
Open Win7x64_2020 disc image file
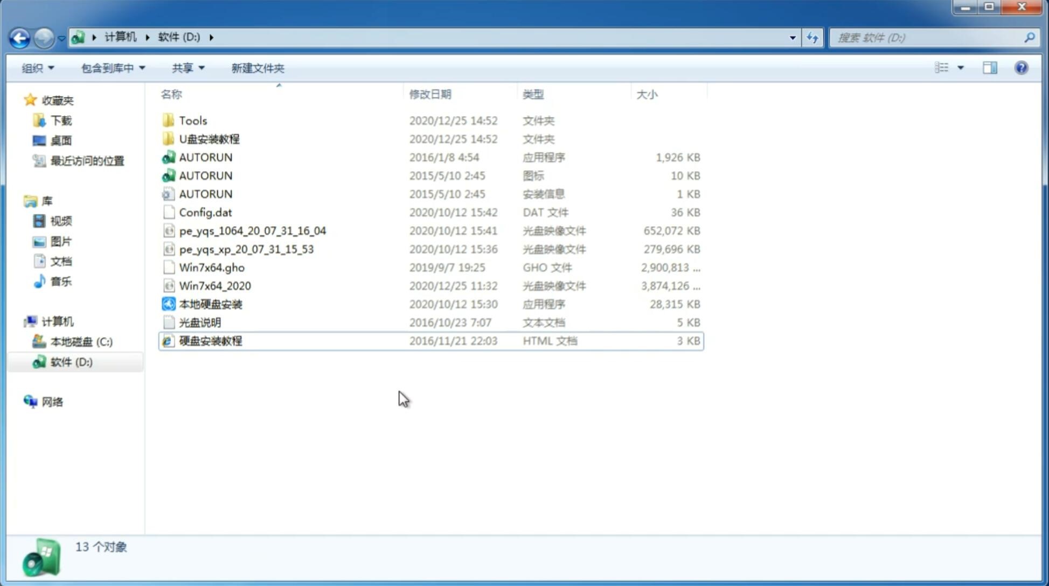click(x=214, y=285)
